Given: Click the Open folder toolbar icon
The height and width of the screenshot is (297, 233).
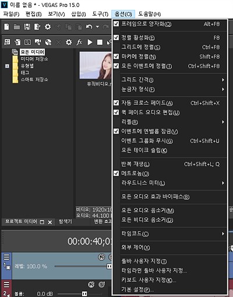Looking at the screenshot, I should (x=17, y=27).
